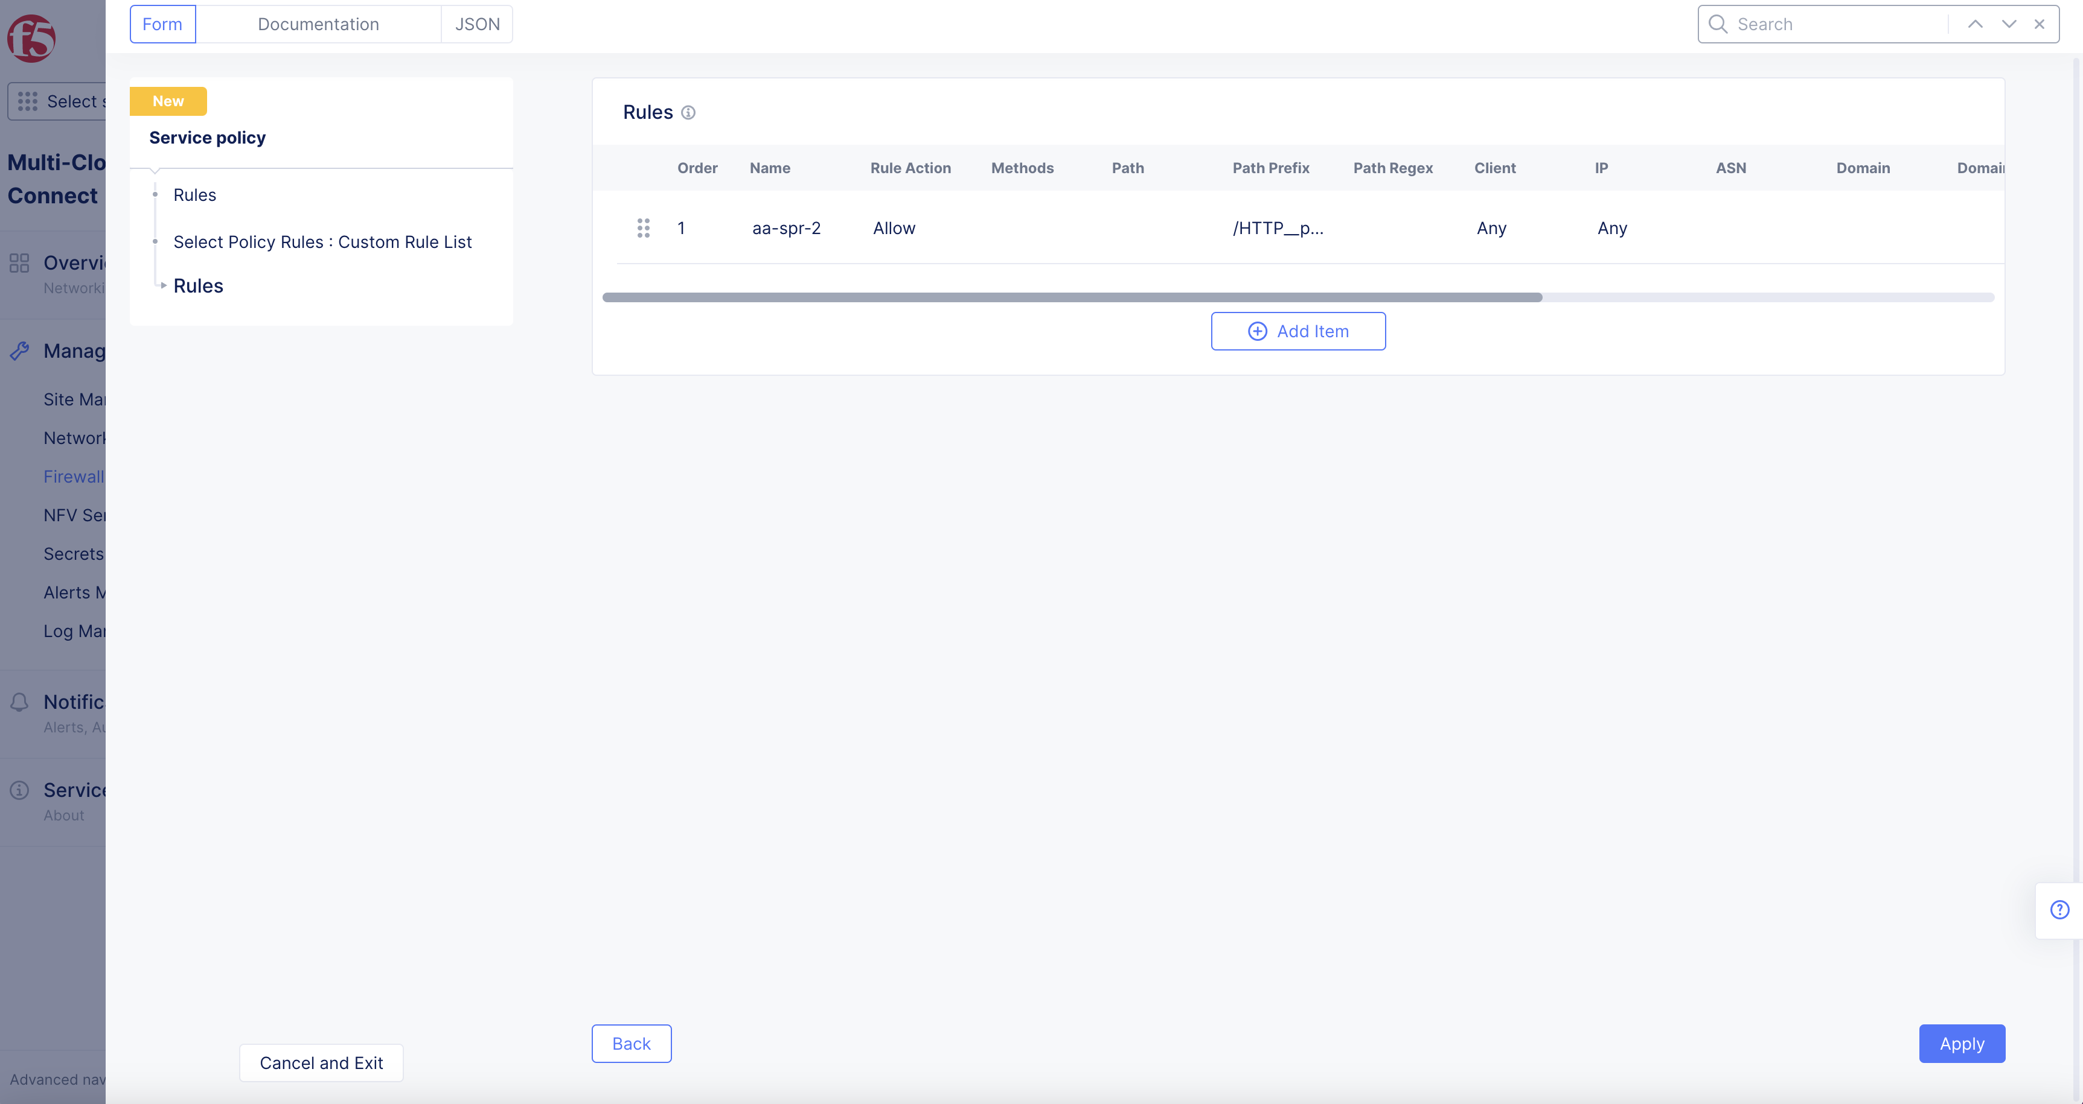This screenshot has height=1104, width=2083.
Task: Click the drag handle on aa-spr-2 row
Action: tap(644, 228)
